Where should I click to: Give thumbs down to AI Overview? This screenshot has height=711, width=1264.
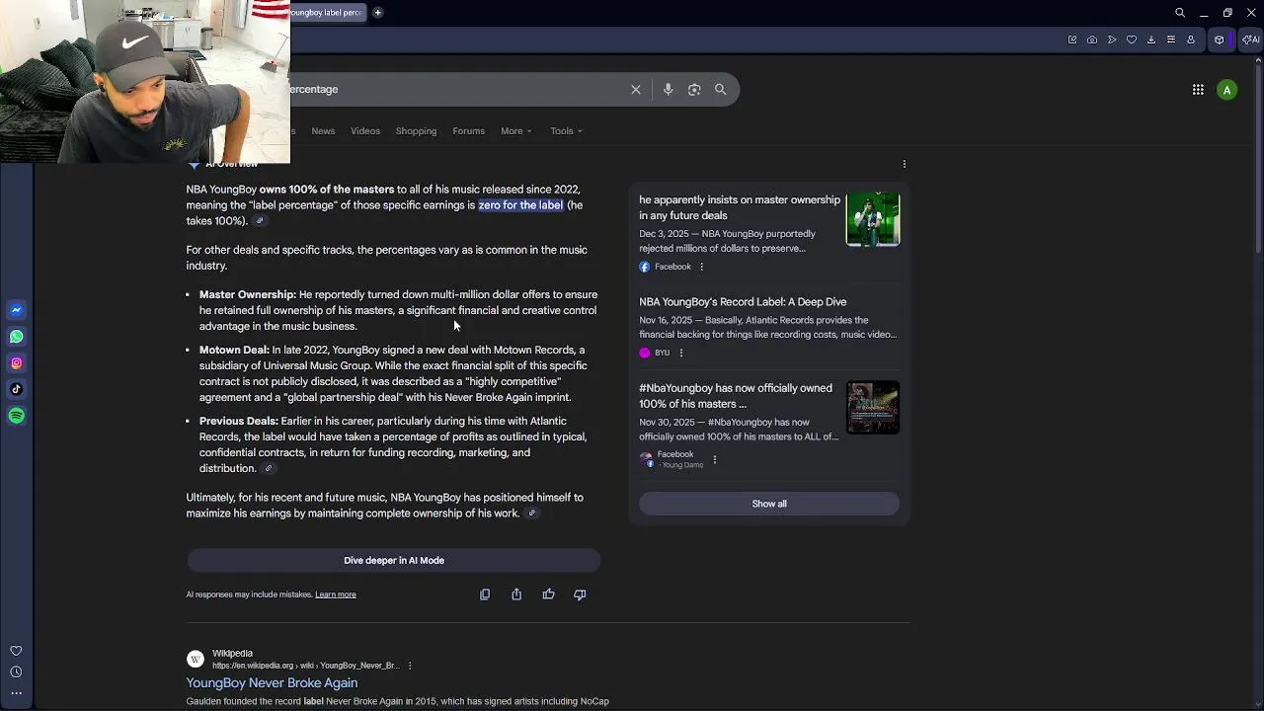580,594
